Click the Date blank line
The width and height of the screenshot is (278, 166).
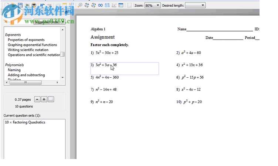(228, 38)
